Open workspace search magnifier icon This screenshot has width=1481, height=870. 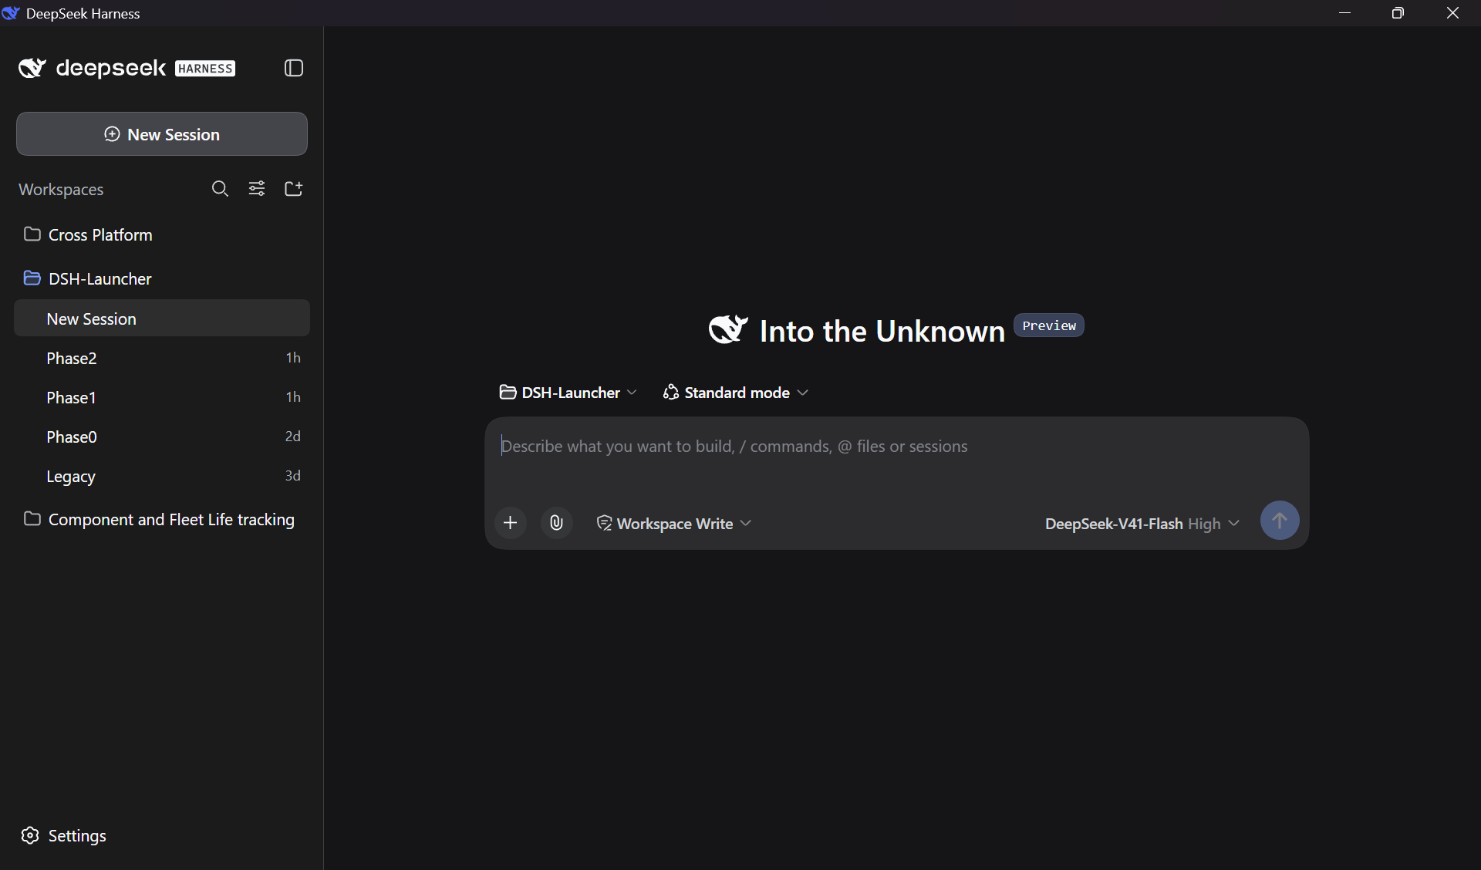click(x=220, y=189)
